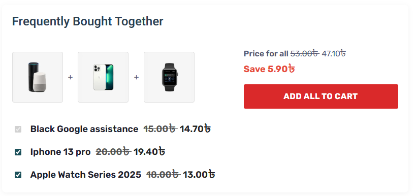Uncheck the Apple Watch Series 2025 checkbox

click(x=18, y=175)
